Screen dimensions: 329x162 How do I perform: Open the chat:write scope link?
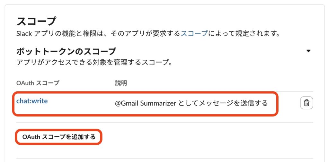tap(32, 101)
